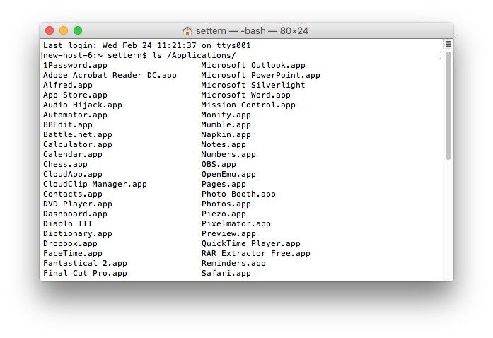Screen dimensions: 493x338
Task: Click the 'Dropbox.app' entry
Action: click(x=70, y=243)
